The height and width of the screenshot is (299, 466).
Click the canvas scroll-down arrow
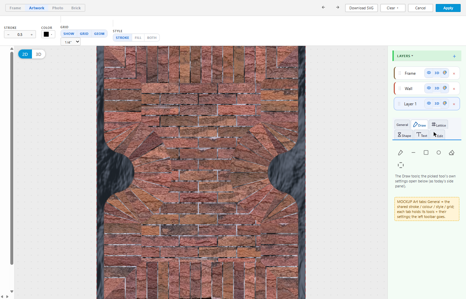coord(12,291)
